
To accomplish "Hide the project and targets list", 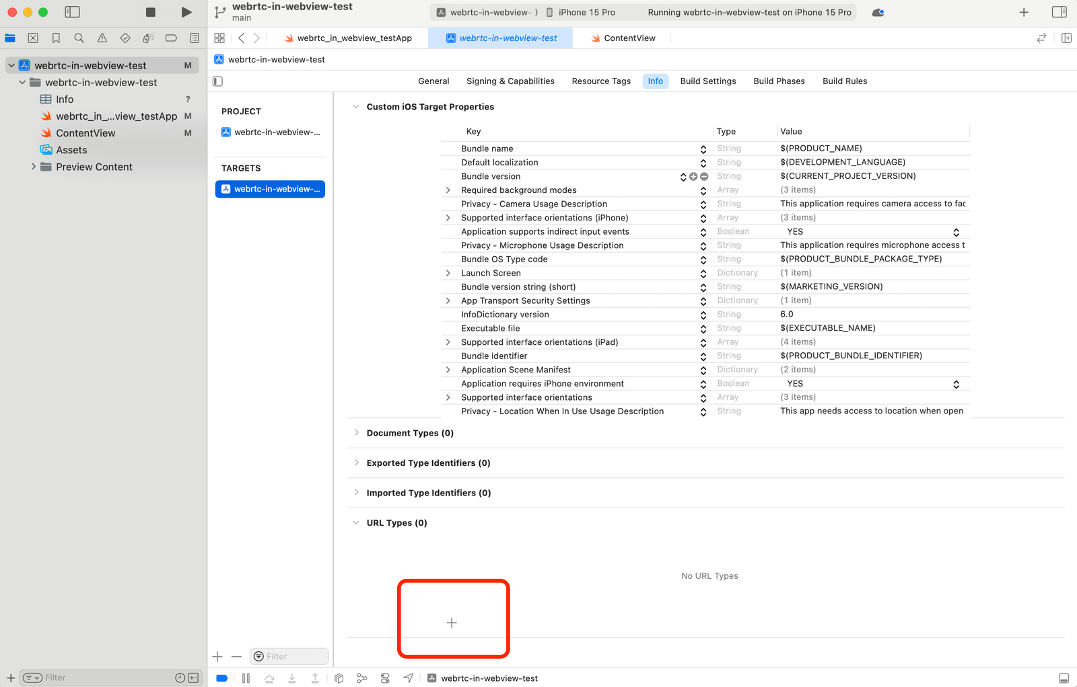I will [217, 81].
